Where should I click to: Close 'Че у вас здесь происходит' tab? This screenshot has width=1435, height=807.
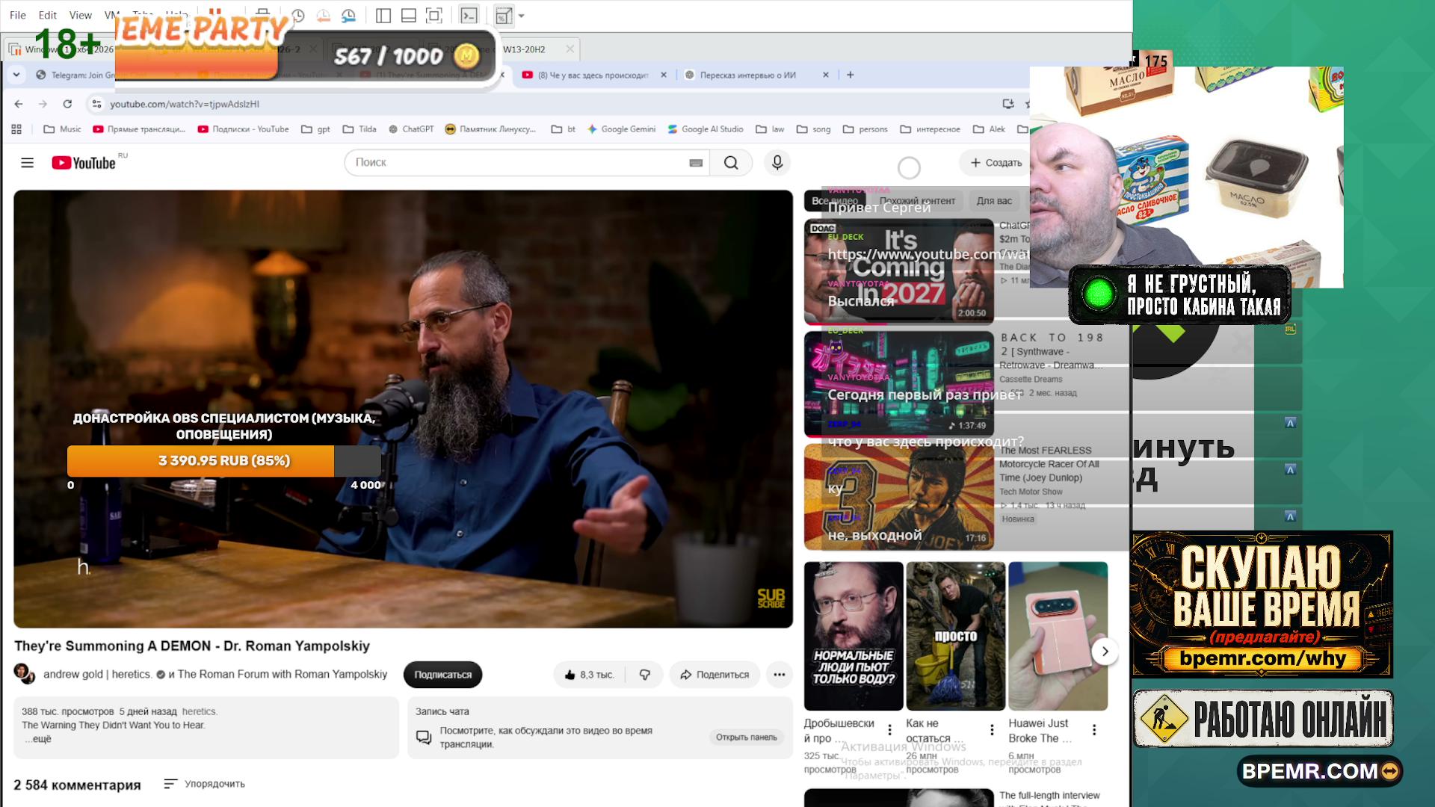pos(664,75)
